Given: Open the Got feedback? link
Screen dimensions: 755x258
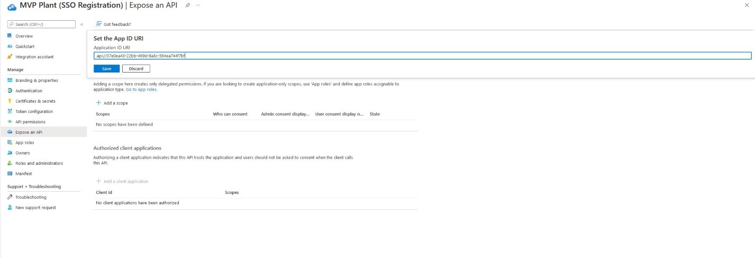Looking at the screenshot, I should pos(117,24).
